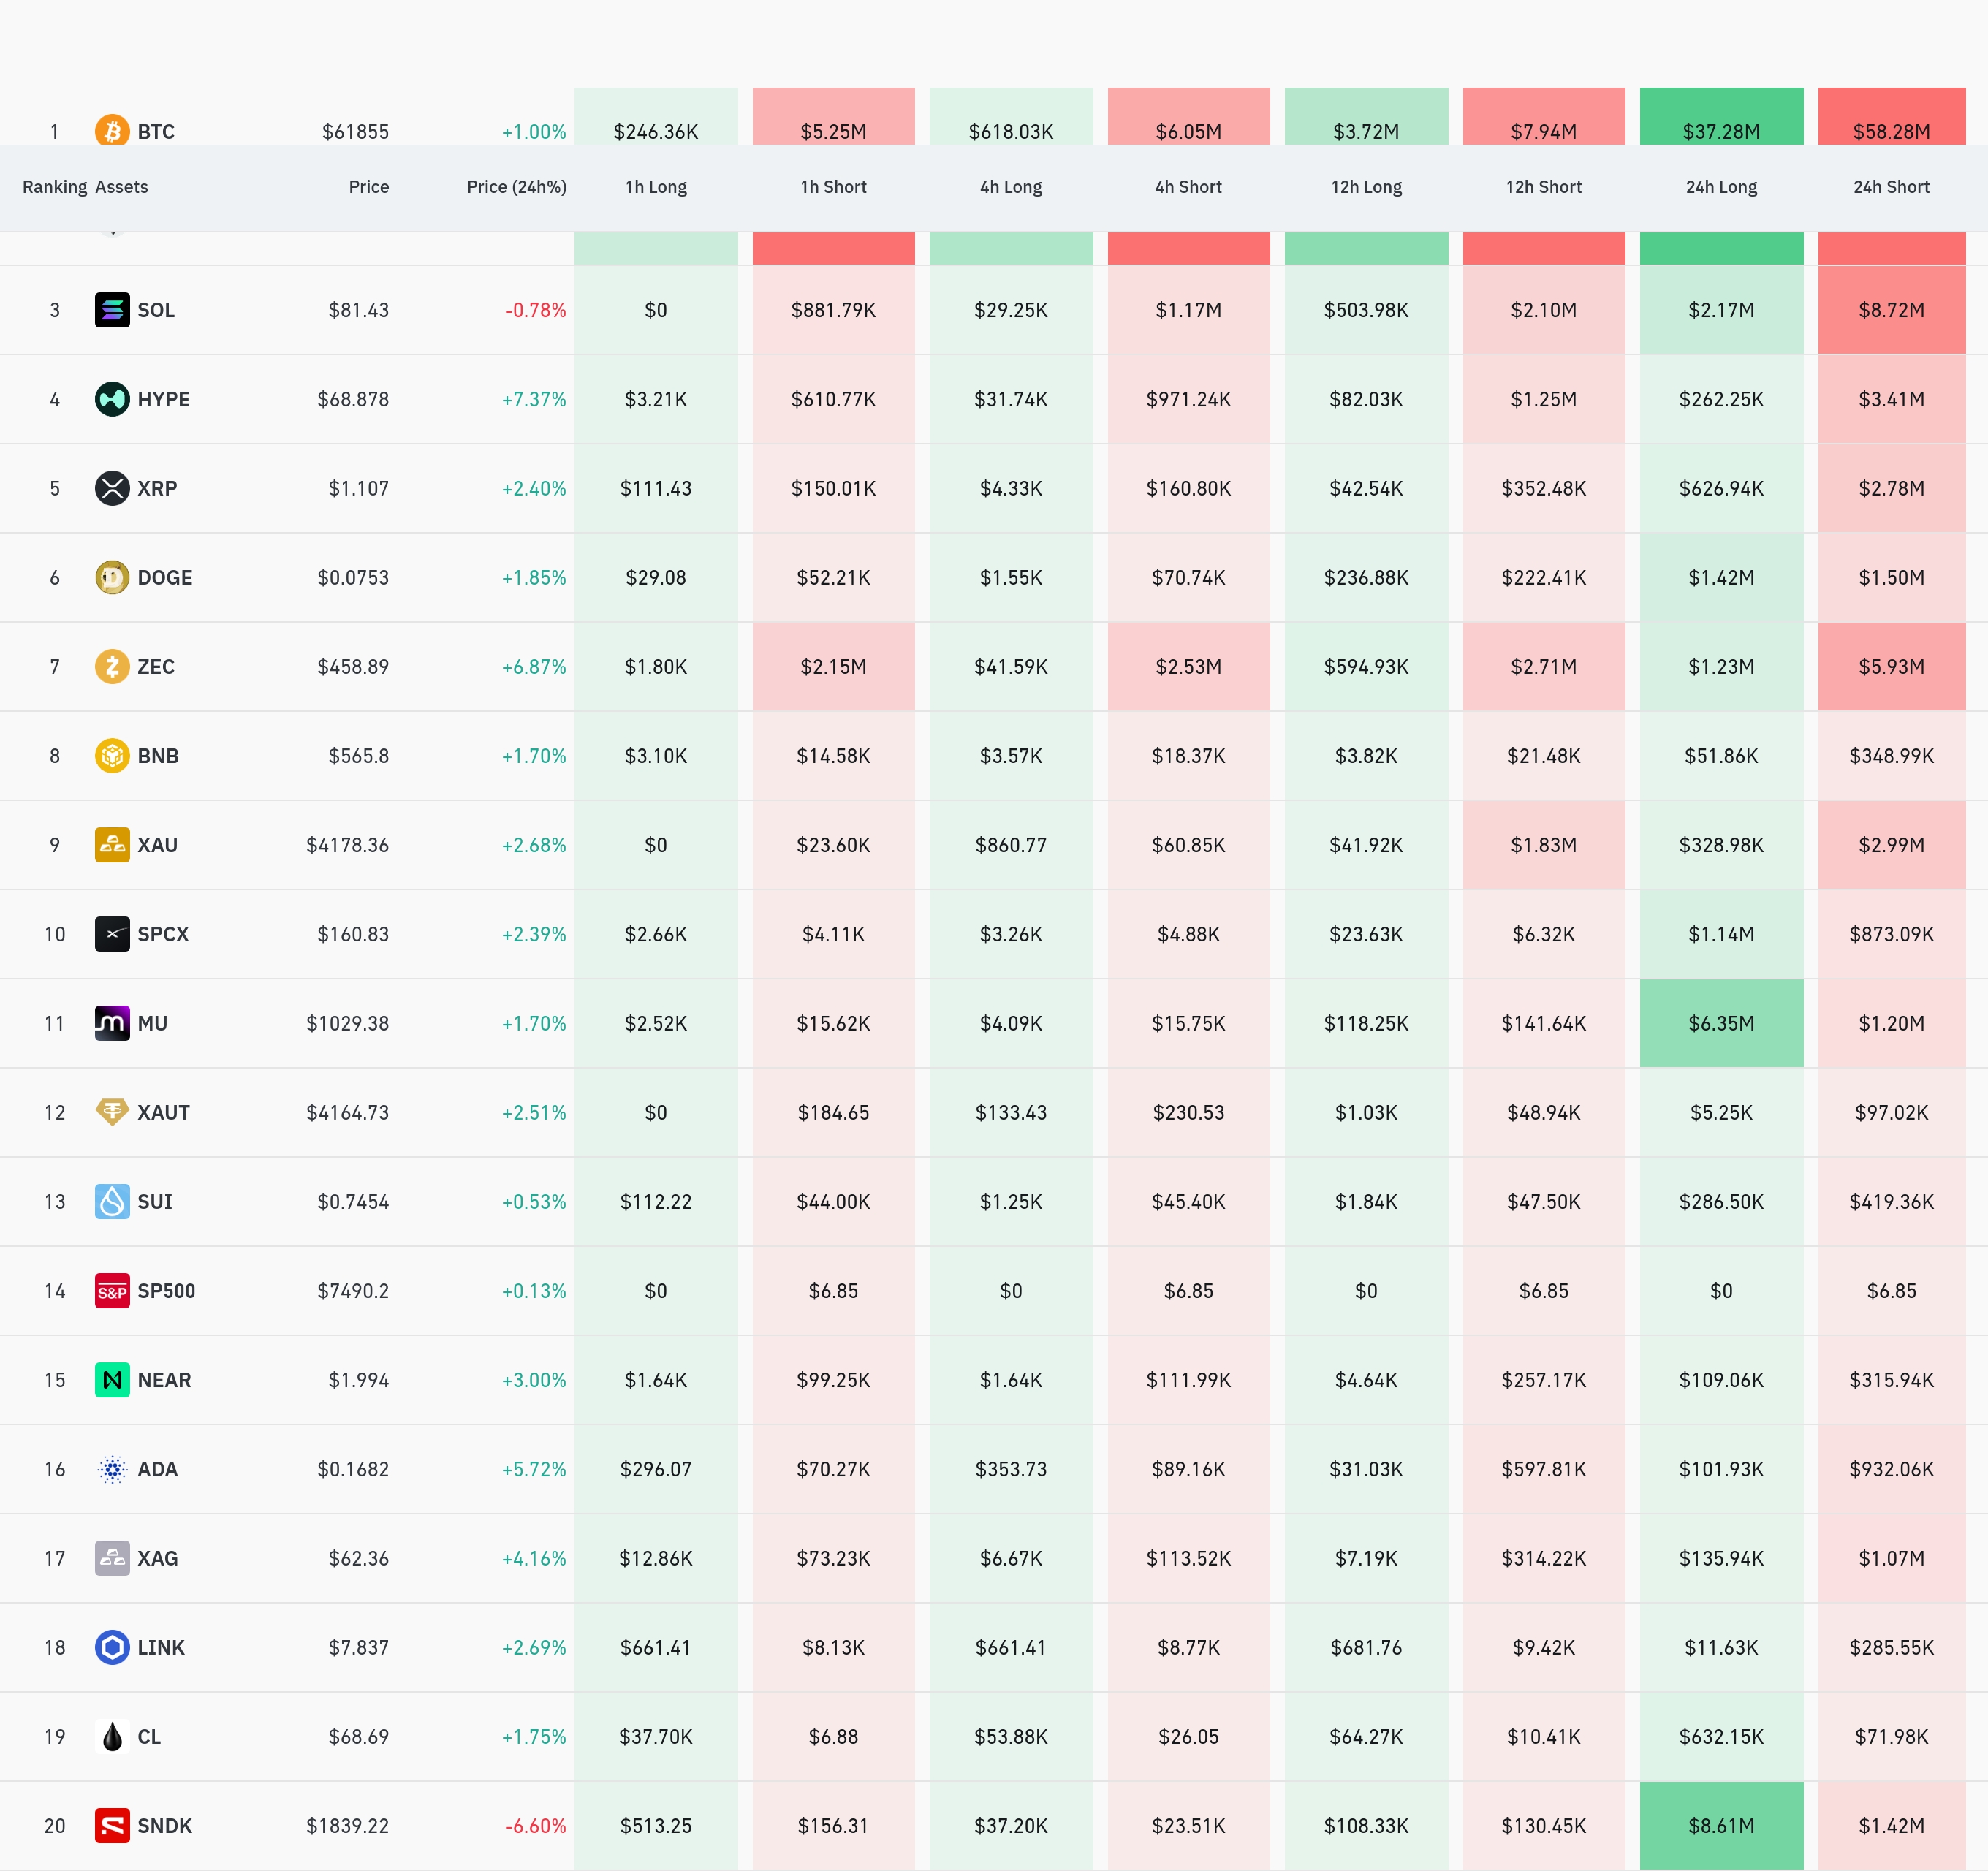The width and height of the screenshot is (1988, 1871).
Task: Click the NEAR green logo icon
Action: point(112,1379)
